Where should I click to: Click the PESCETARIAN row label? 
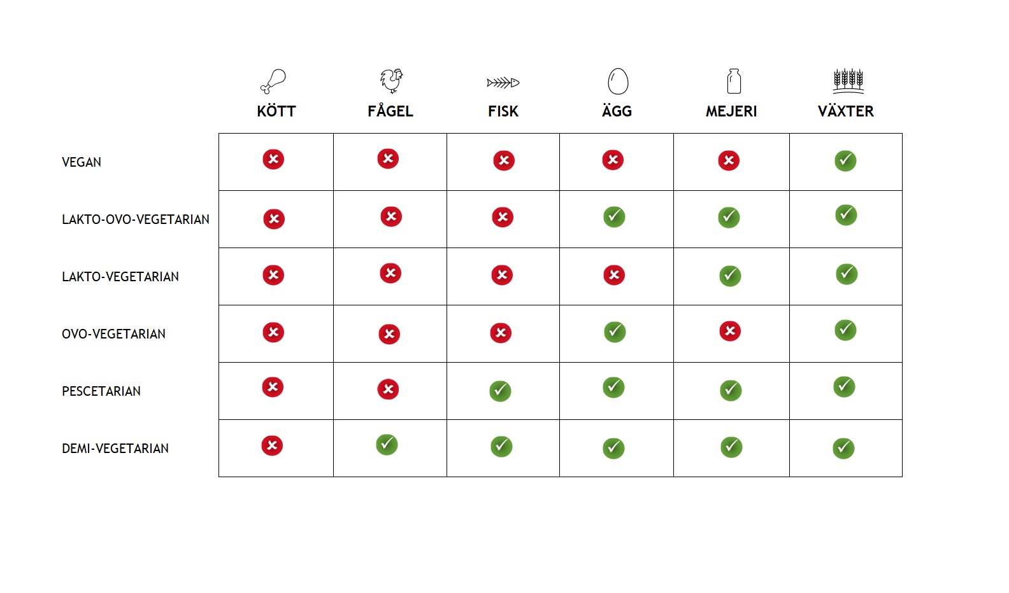pos(101,391)
